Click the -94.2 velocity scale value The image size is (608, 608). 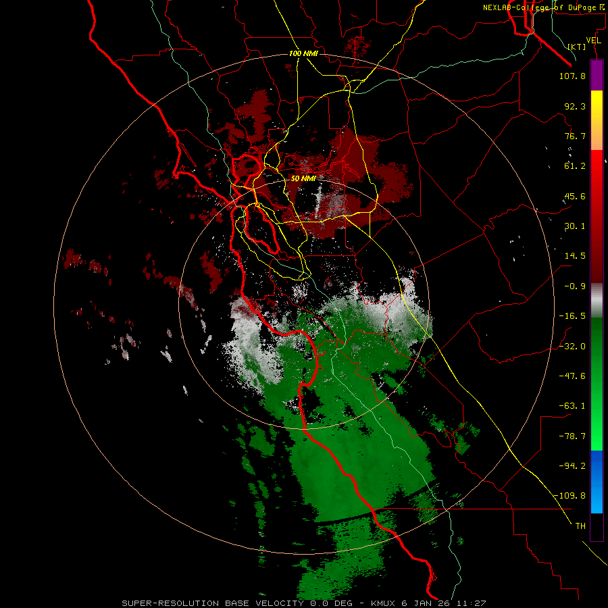point(572,465)
